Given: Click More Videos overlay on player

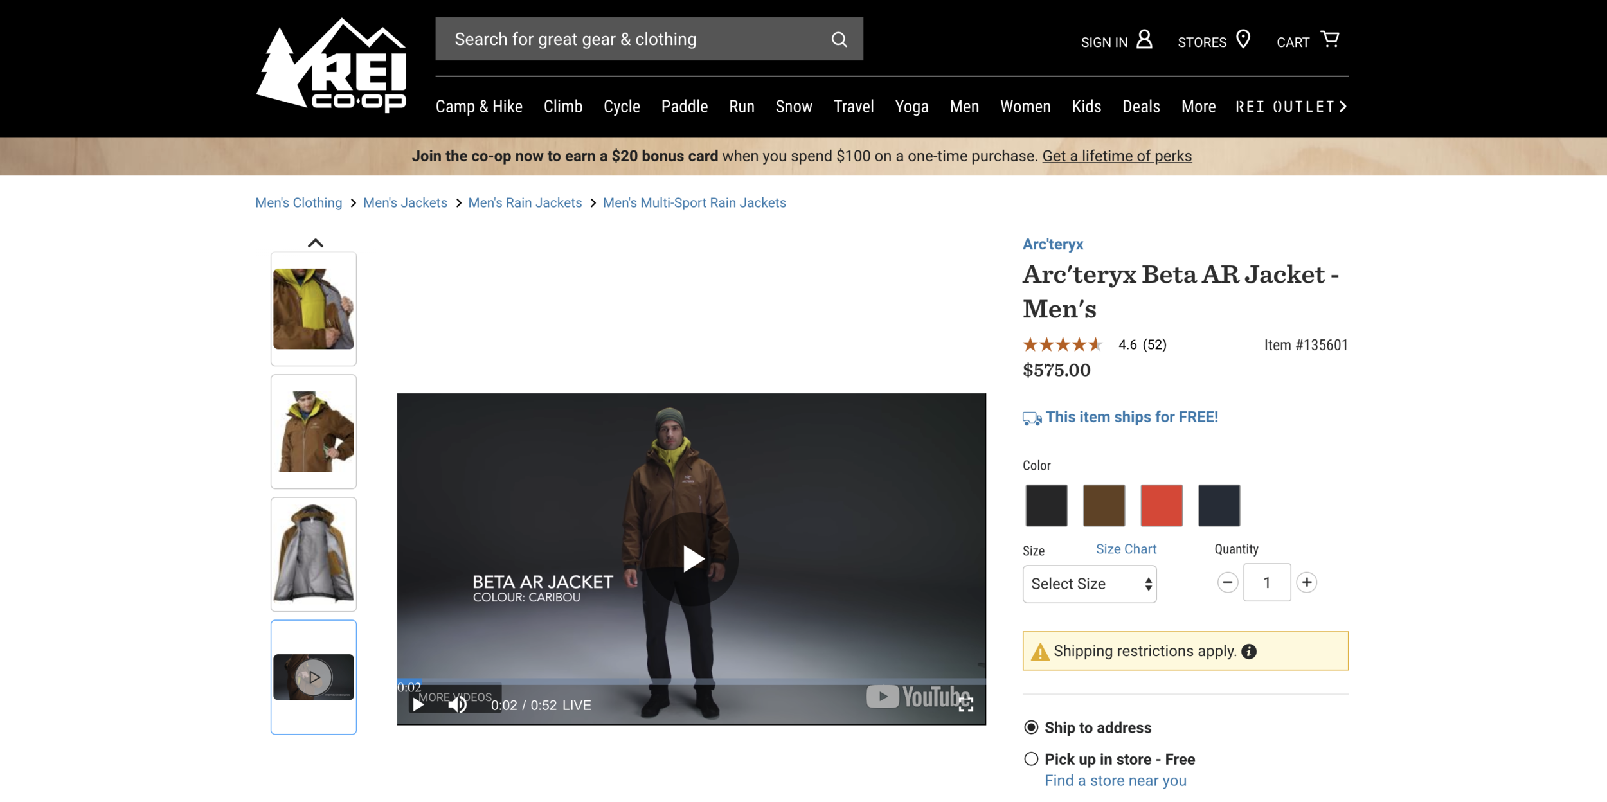Looking at the screenshot, I should coord(455,697).
